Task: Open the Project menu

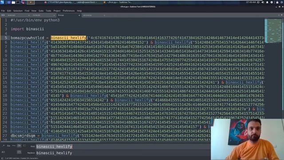Action: pyautogui.click(x=57, y=11)
